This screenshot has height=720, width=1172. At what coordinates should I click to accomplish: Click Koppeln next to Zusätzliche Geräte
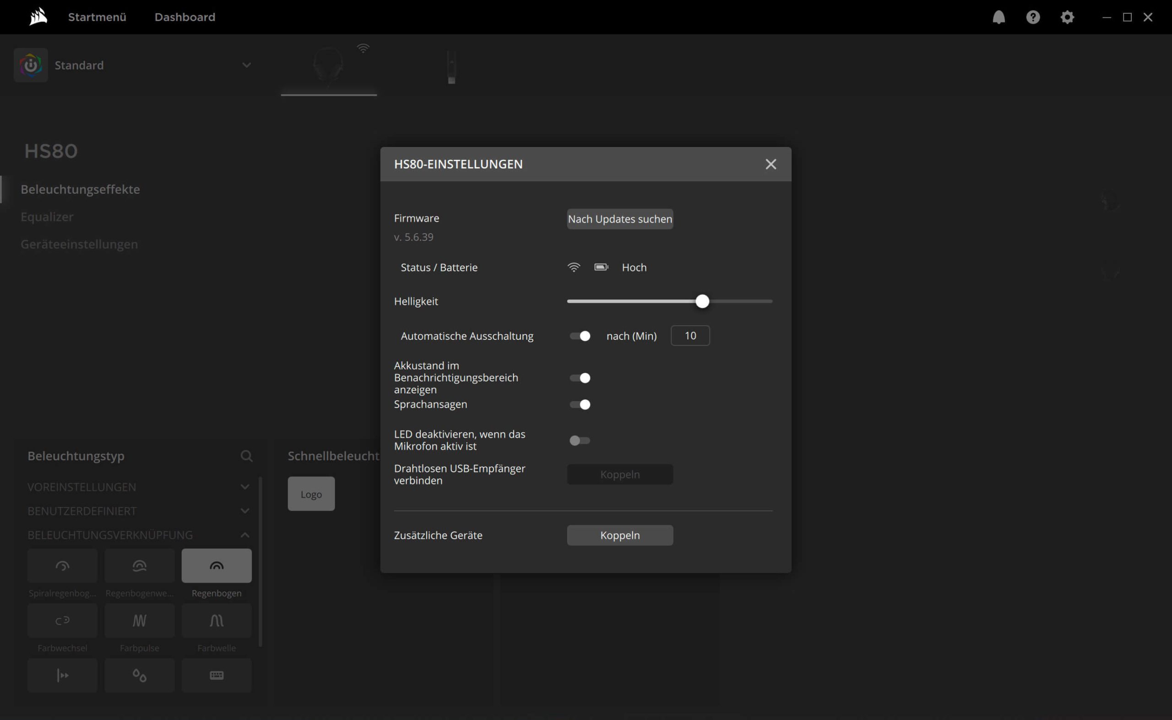[619, 535]
